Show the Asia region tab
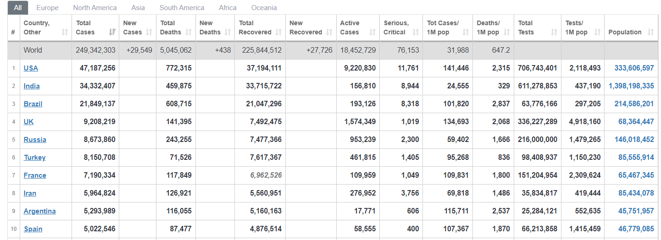Image resolution: width=661 pixels, height=240 pixels. click(138, 8)
